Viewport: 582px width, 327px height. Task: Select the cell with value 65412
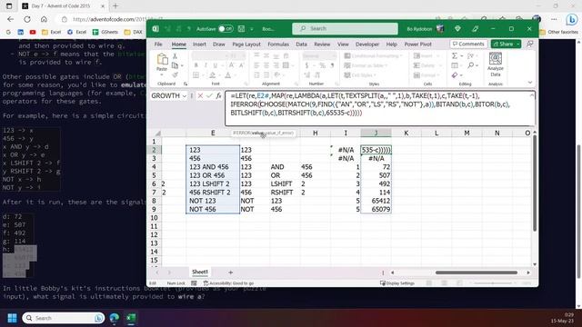coord(376,201)
